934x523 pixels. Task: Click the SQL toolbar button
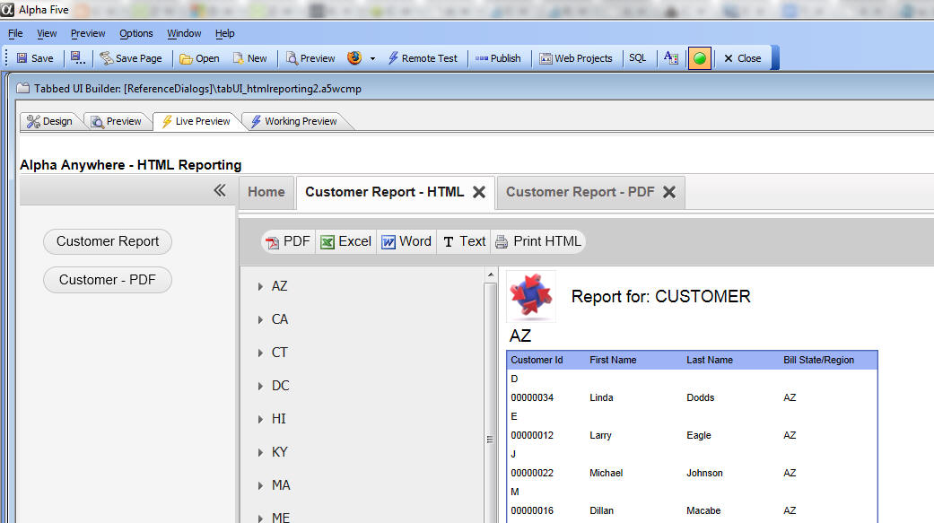point(638,58)
